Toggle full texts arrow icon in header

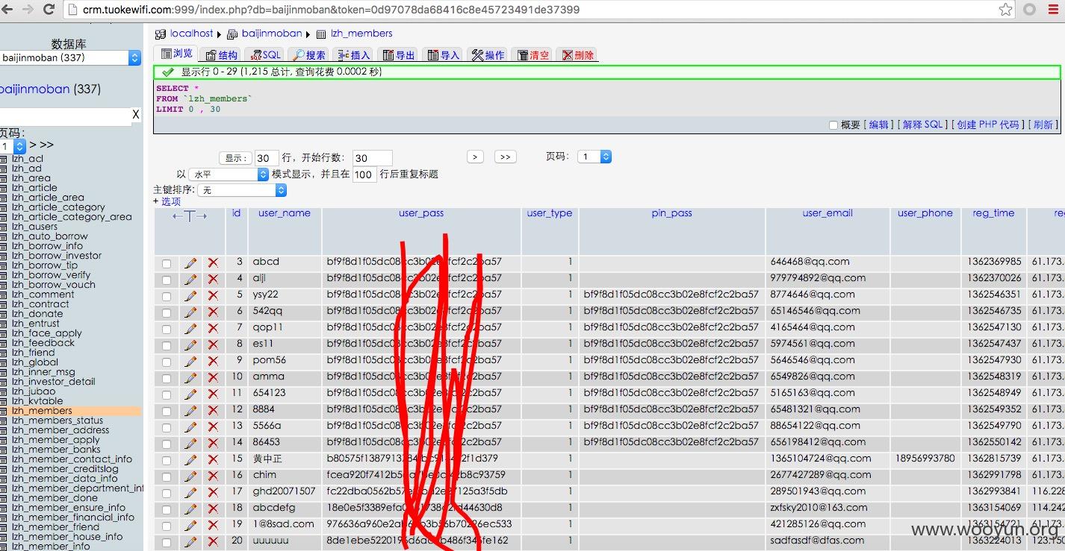[x=190, y=216]
